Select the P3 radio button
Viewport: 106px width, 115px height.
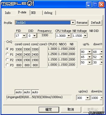(x=7, y=65)
